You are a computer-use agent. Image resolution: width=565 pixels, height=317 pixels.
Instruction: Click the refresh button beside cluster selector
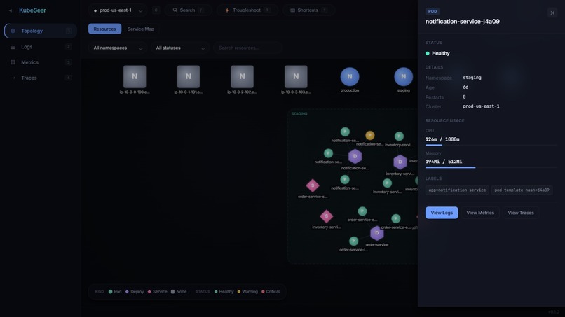coord(156,10)
